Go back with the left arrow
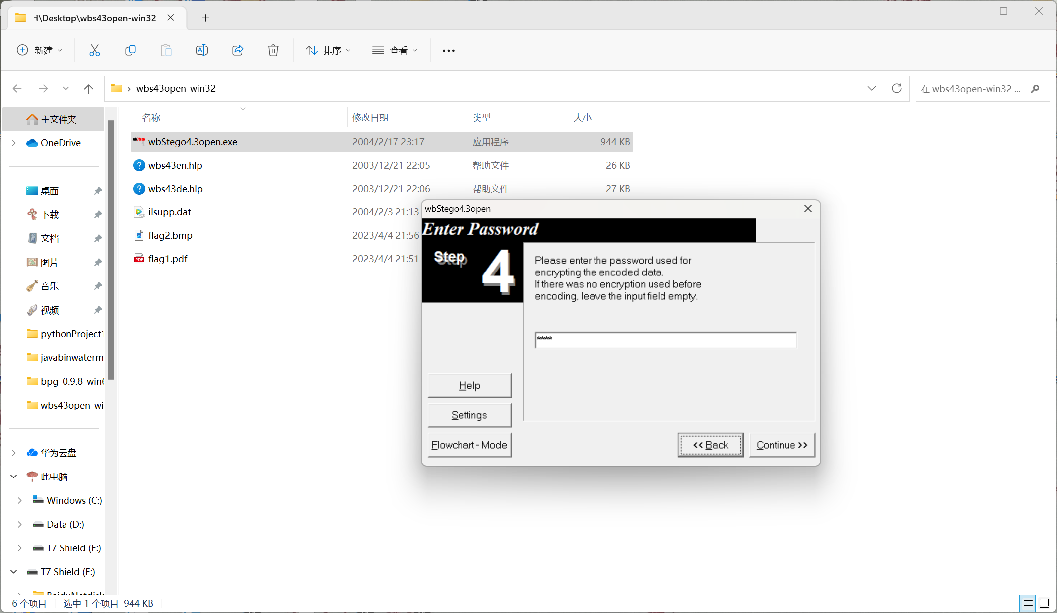This screenshot has width=1057, height=613. tap(17, 89)
